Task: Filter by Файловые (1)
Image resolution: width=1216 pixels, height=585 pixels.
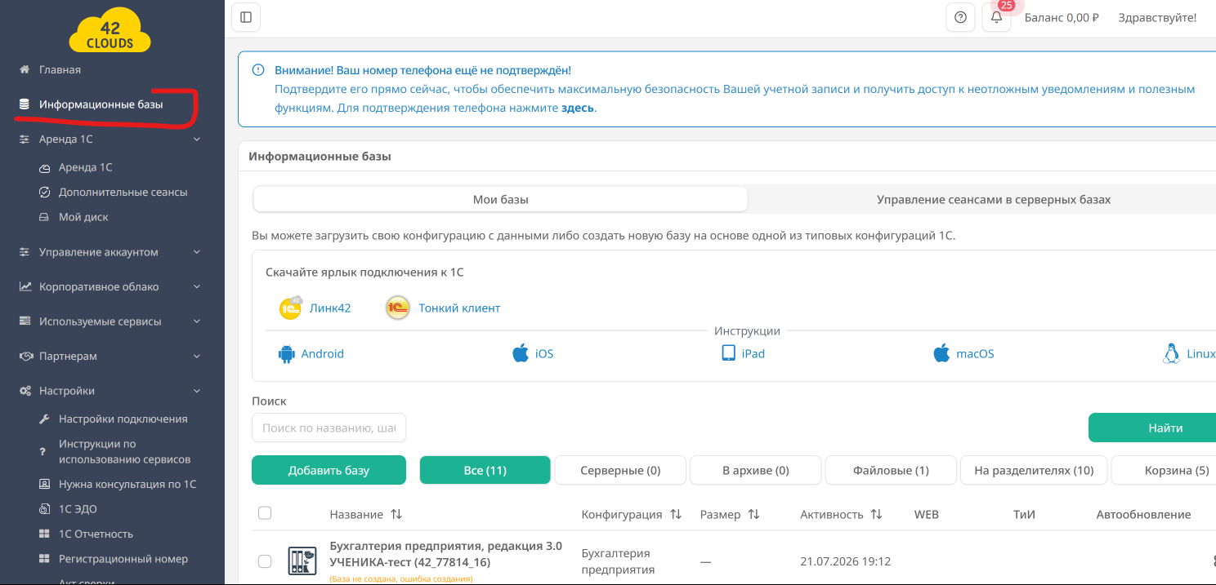Action: tap(891, 470)
